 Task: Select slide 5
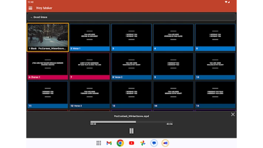[215, 37]
